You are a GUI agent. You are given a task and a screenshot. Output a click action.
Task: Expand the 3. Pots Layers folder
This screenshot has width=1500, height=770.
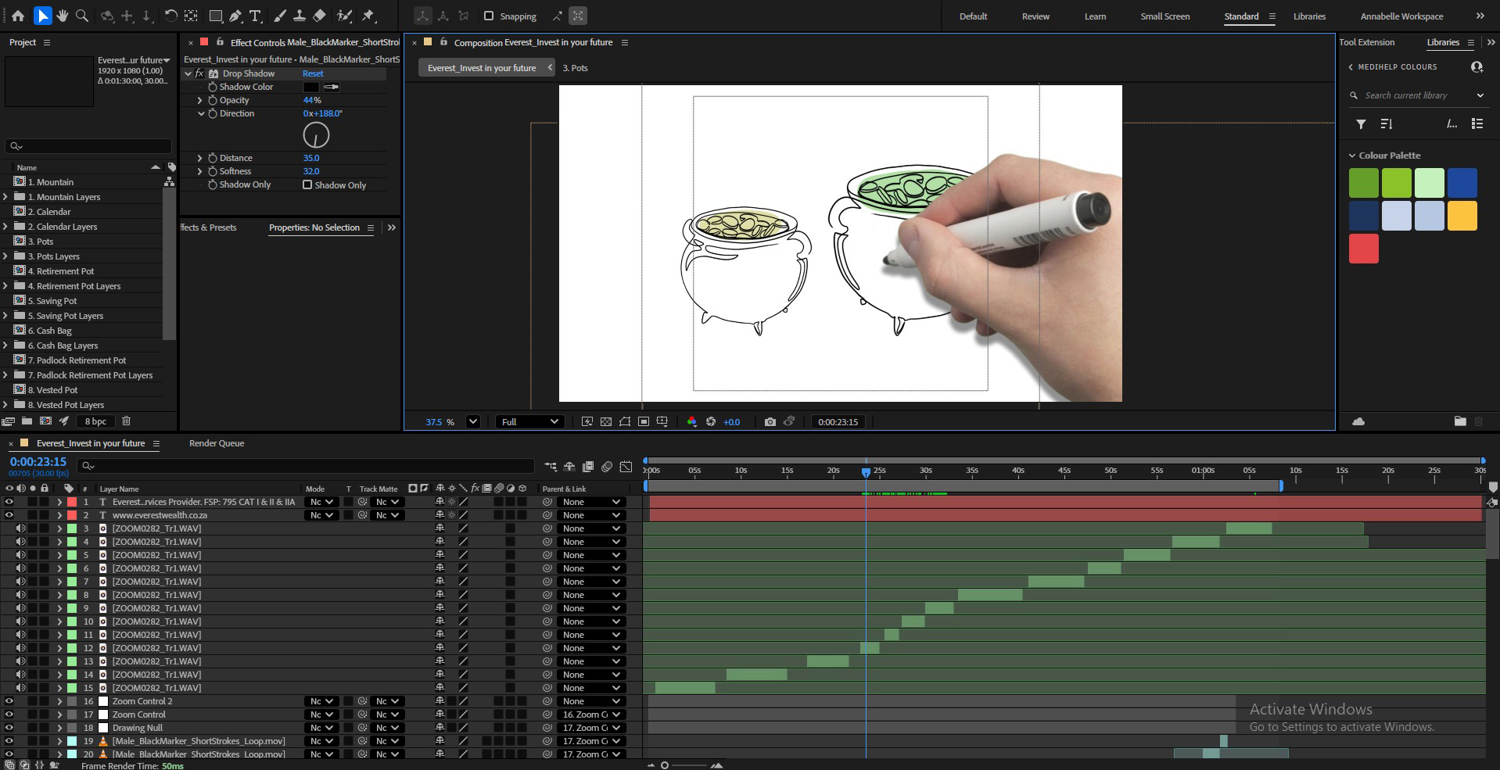(6, 256)
